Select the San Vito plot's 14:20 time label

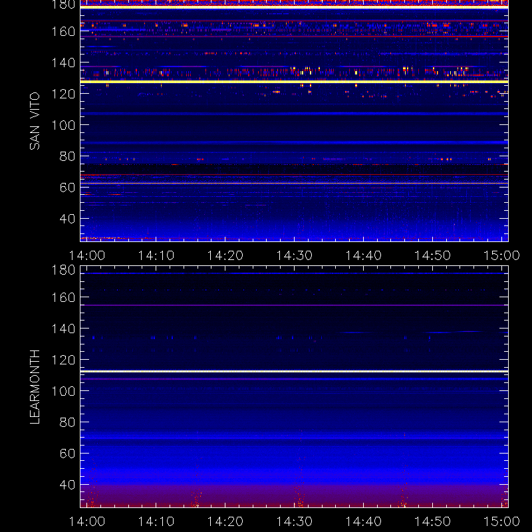[x=225, y=255]
